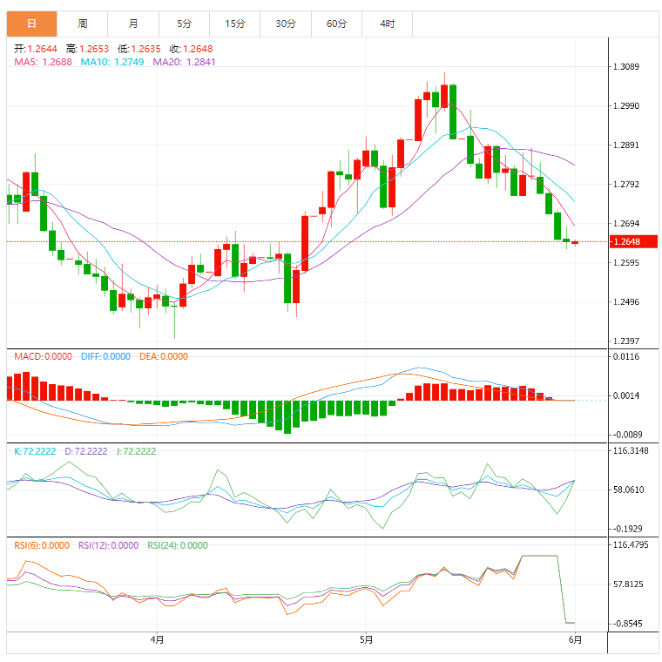Click the 116.4795 RSI axis label
Screen dimensions: 662x662
tap(631, 545)
